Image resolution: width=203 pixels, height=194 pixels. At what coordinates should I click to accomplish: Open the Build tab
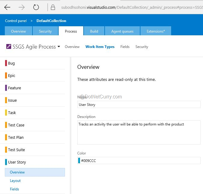(94, 31)
